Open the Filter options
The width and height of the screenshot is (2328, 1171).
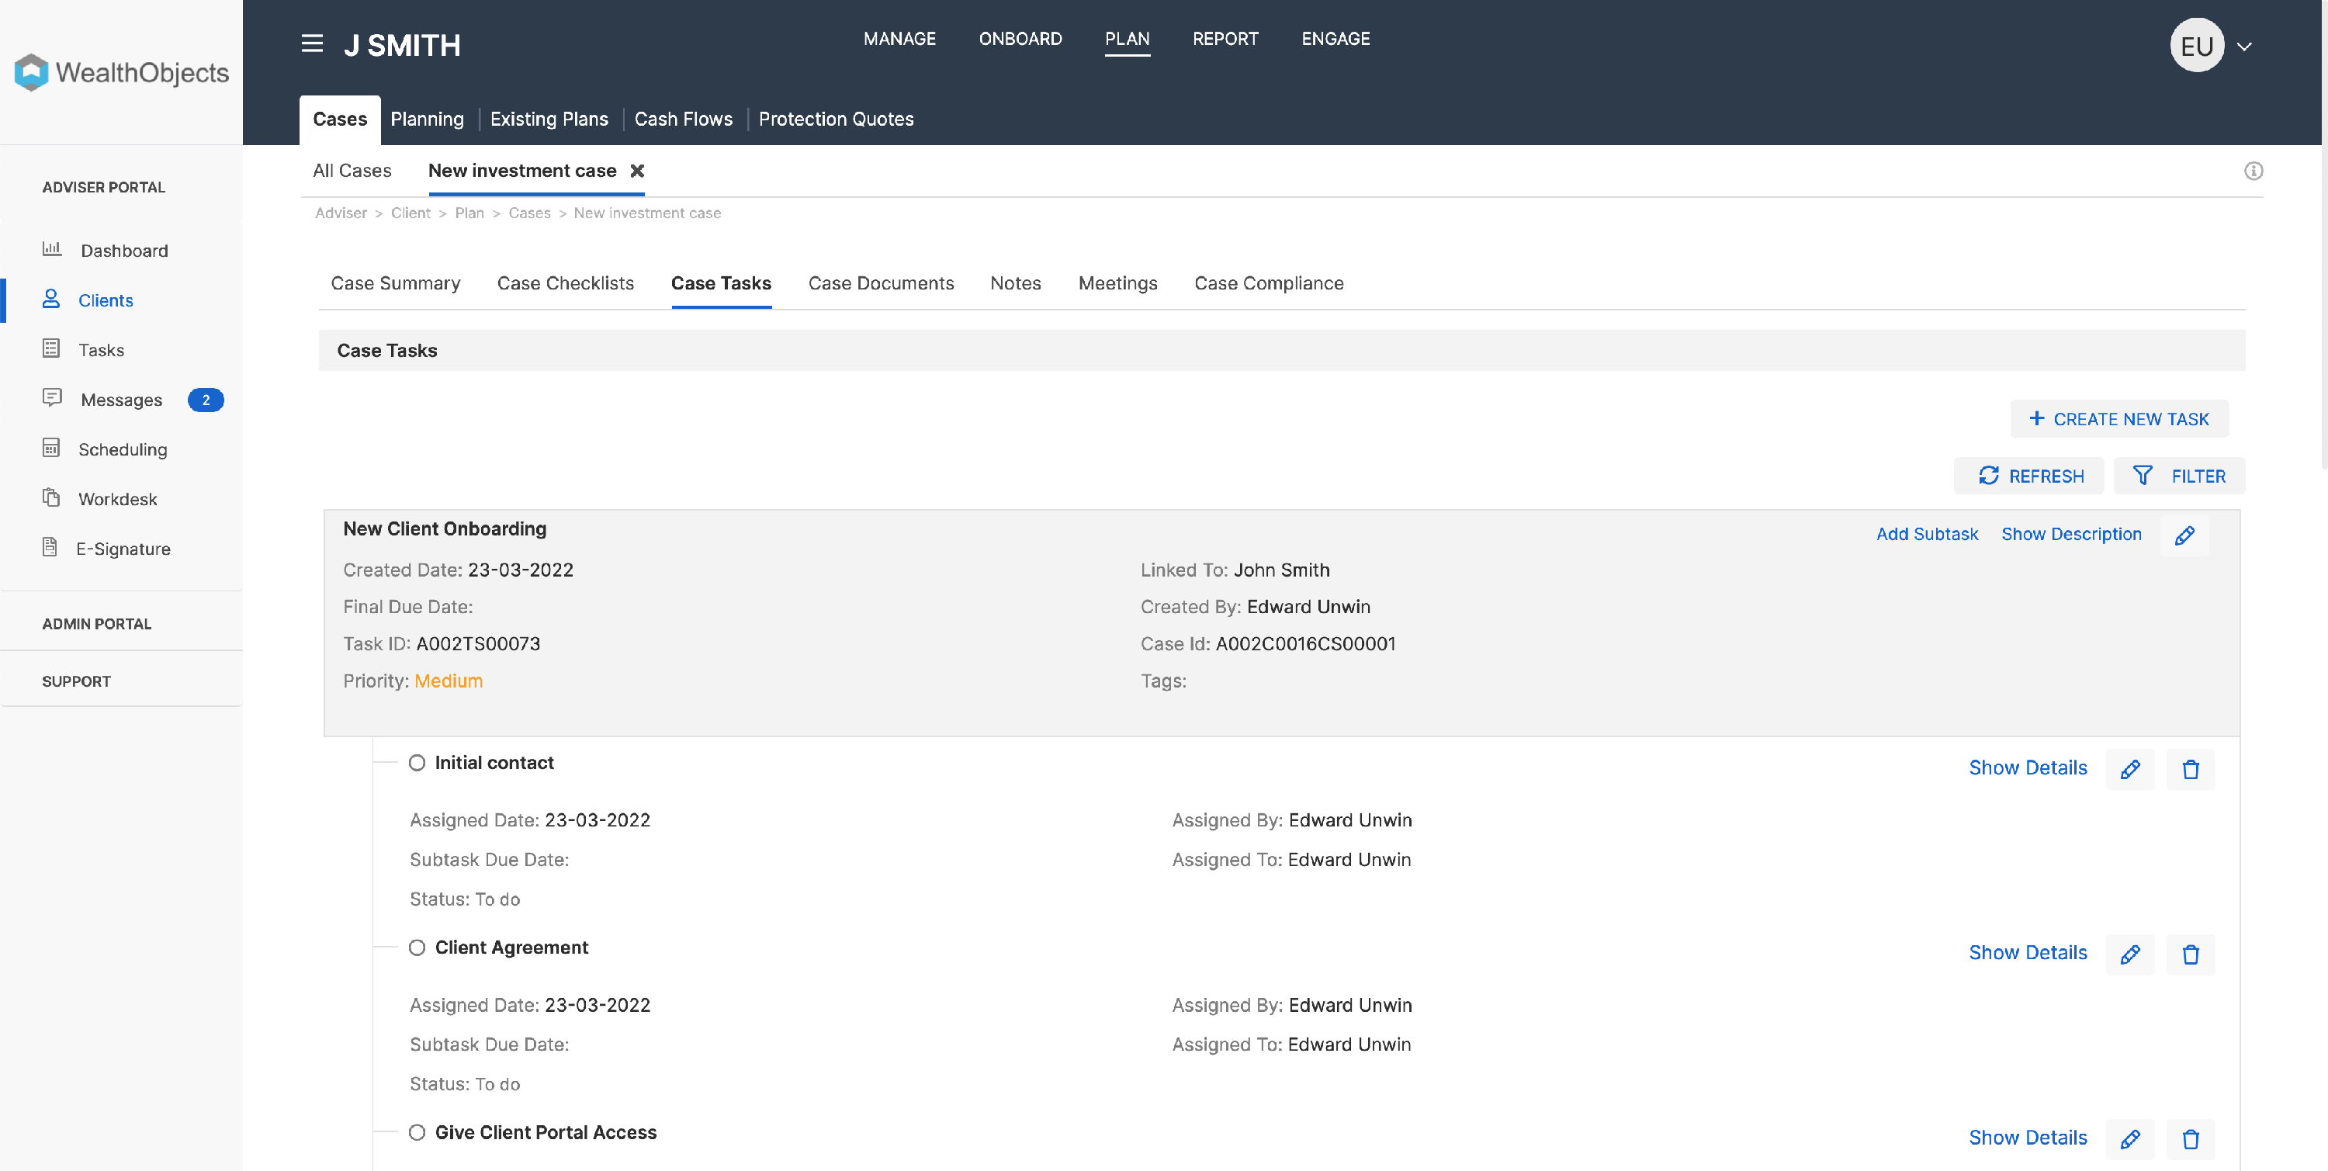click(2178, 476)
